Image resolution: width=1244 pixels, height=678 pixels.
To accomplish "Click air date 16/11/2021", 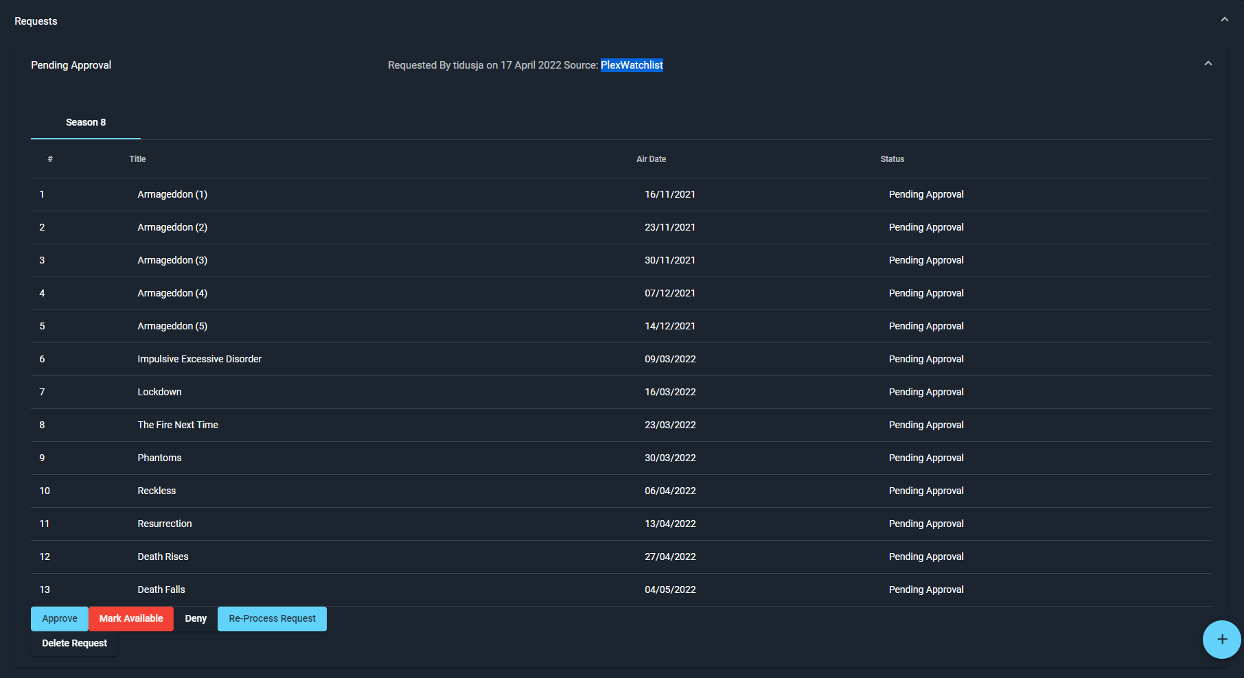I will point(670,194).
